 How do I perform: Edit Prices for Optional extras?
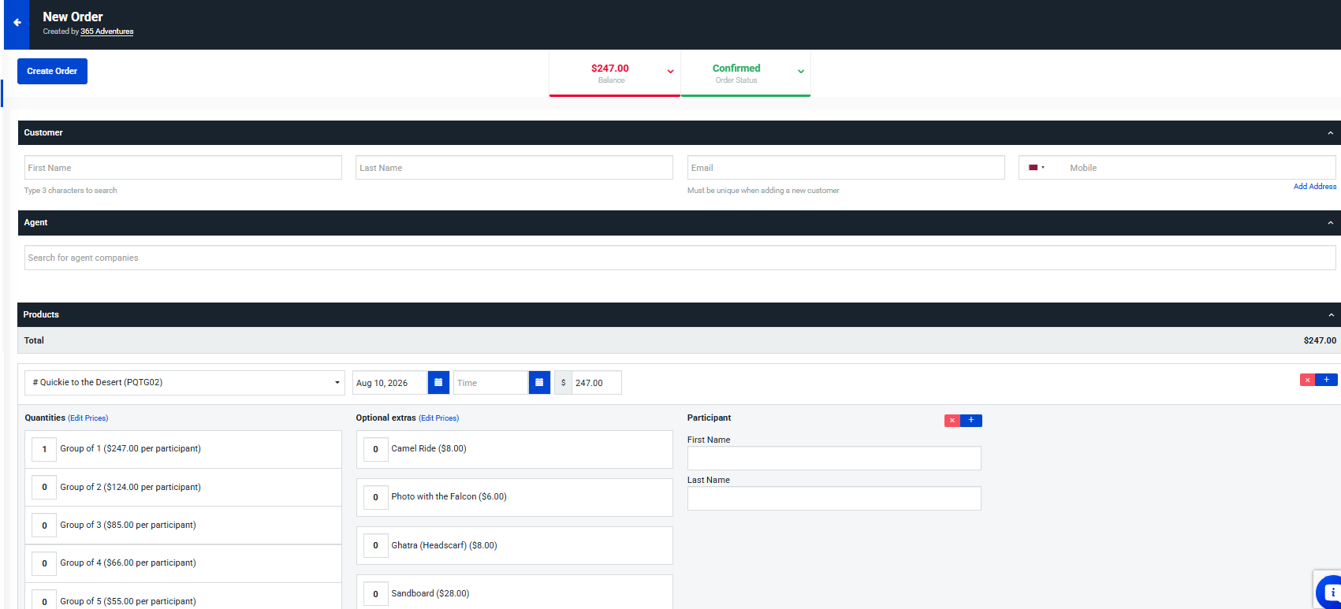click(439, 418)
